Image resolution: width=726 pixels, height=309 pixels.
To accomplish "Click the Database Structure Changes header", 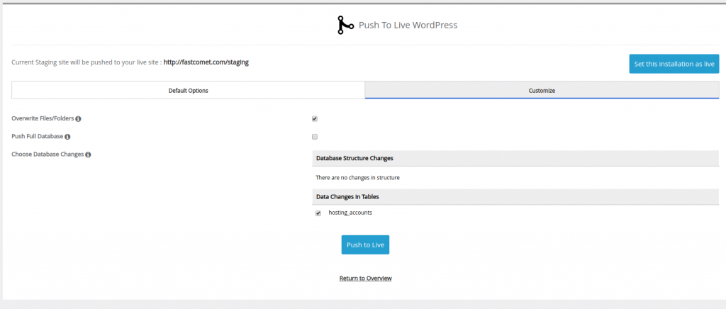I will (x=354, y=158).
